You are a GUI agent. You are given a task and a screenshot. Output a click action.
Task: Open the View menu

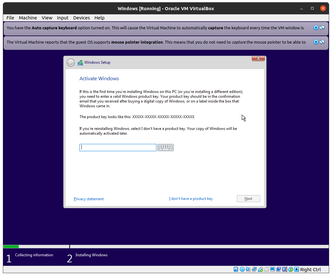[x=47, y=18]
